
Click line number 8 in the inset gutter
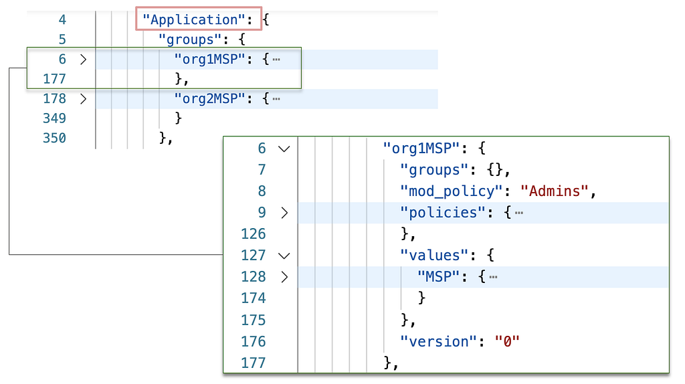262,191
